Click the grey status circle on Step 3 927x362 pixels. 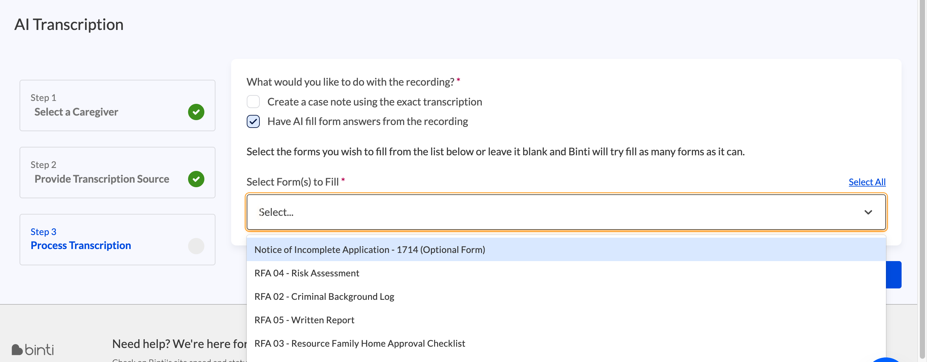click(x=196, y=246)
